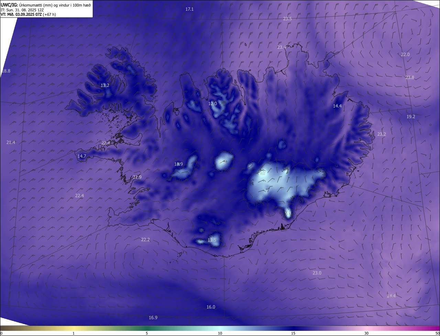The image size is (440, 336).
Task: Click the 11.9 value on the map
Action: [178, 164]
